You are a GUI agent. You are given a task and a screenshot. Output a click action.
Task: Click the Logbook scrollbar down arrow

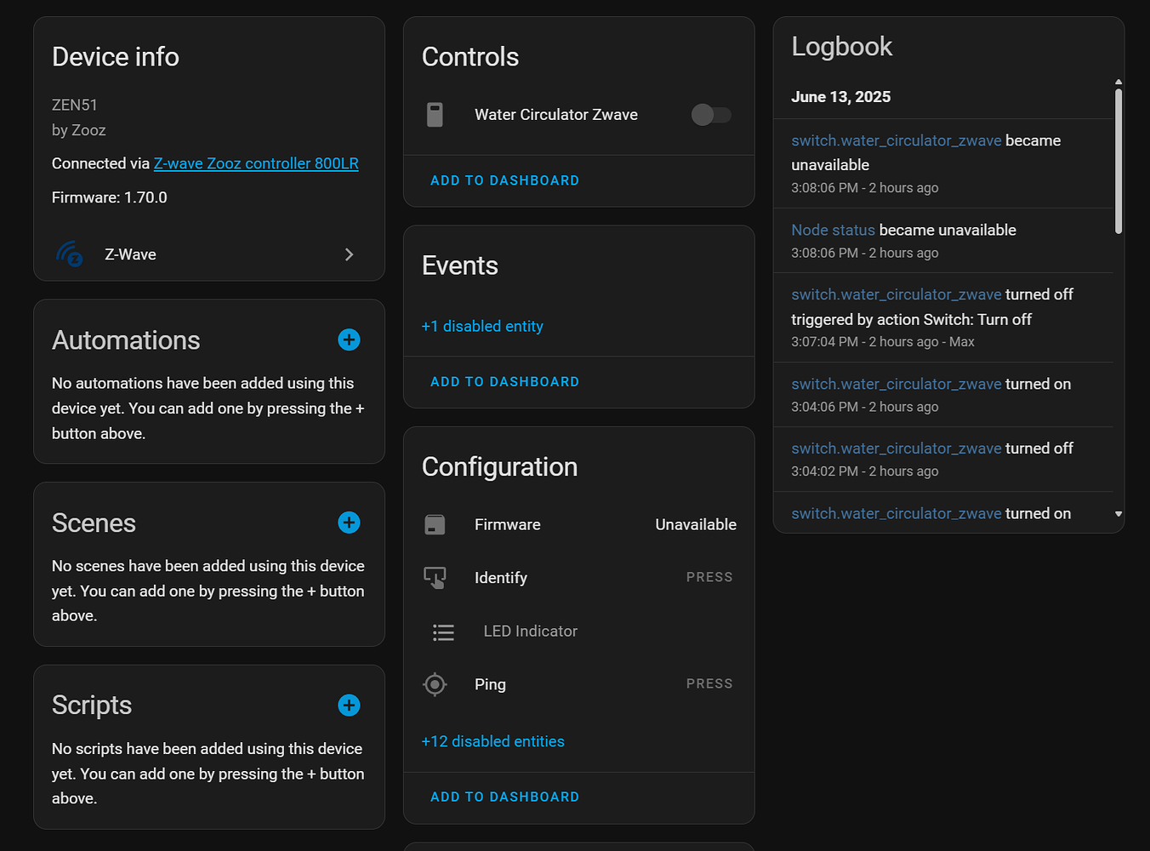[1119, 514]
